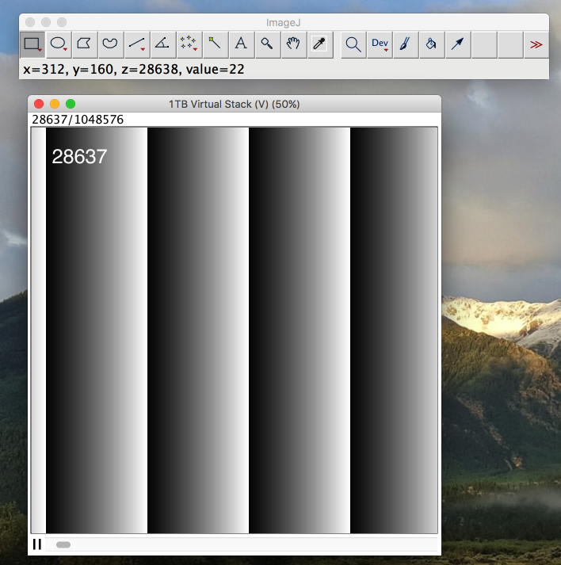
Task: Activate the Freehand selection tool
Action: coord(110,44)
